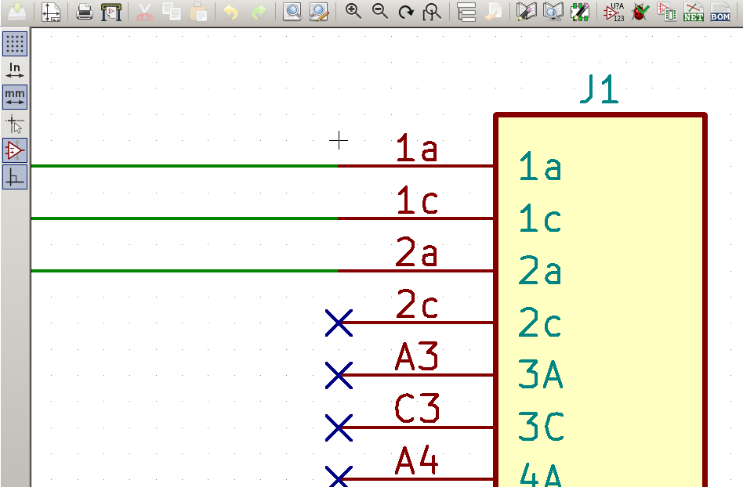Zoom to fit schematic page
This screenshot has height=487, width=743.
[432, 12]
